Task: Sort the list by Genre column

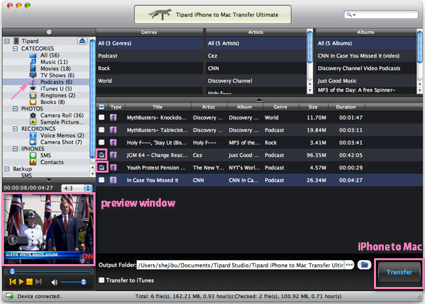Action: click(x=280, y=107)
